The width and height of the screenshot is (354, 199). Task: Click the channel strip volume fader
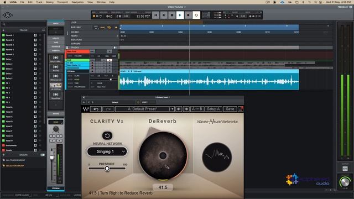[52, 156]
